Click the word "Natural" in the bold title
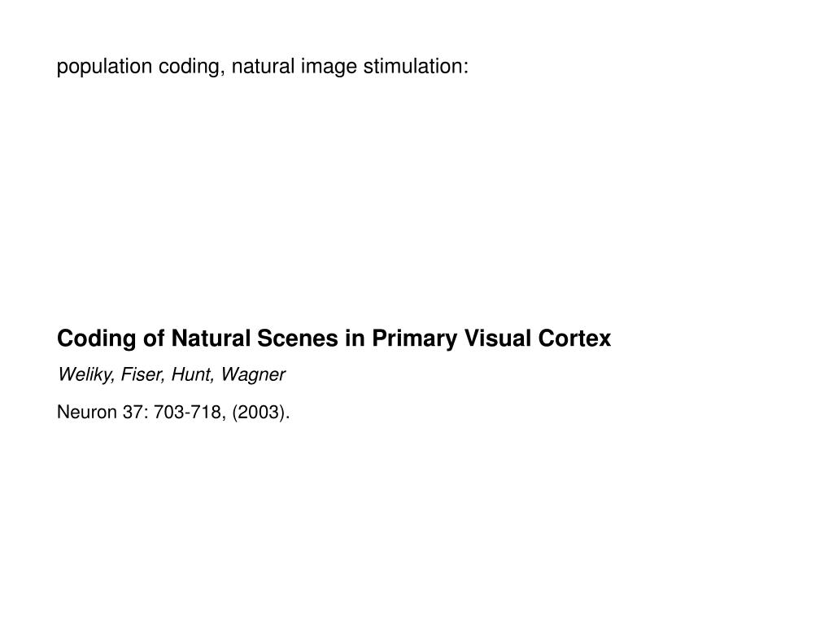The image size is (833, 625). 211,338
